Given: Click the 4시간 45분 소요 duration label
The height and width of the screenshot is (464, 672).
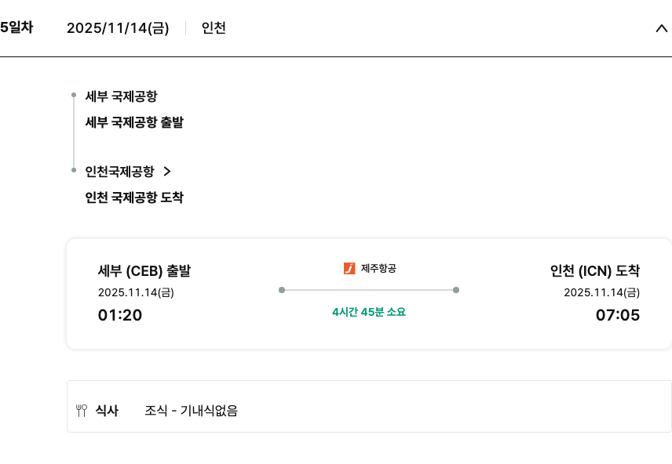Looking at the screenshot, I should pyautogui.click(x=369, y=312).
